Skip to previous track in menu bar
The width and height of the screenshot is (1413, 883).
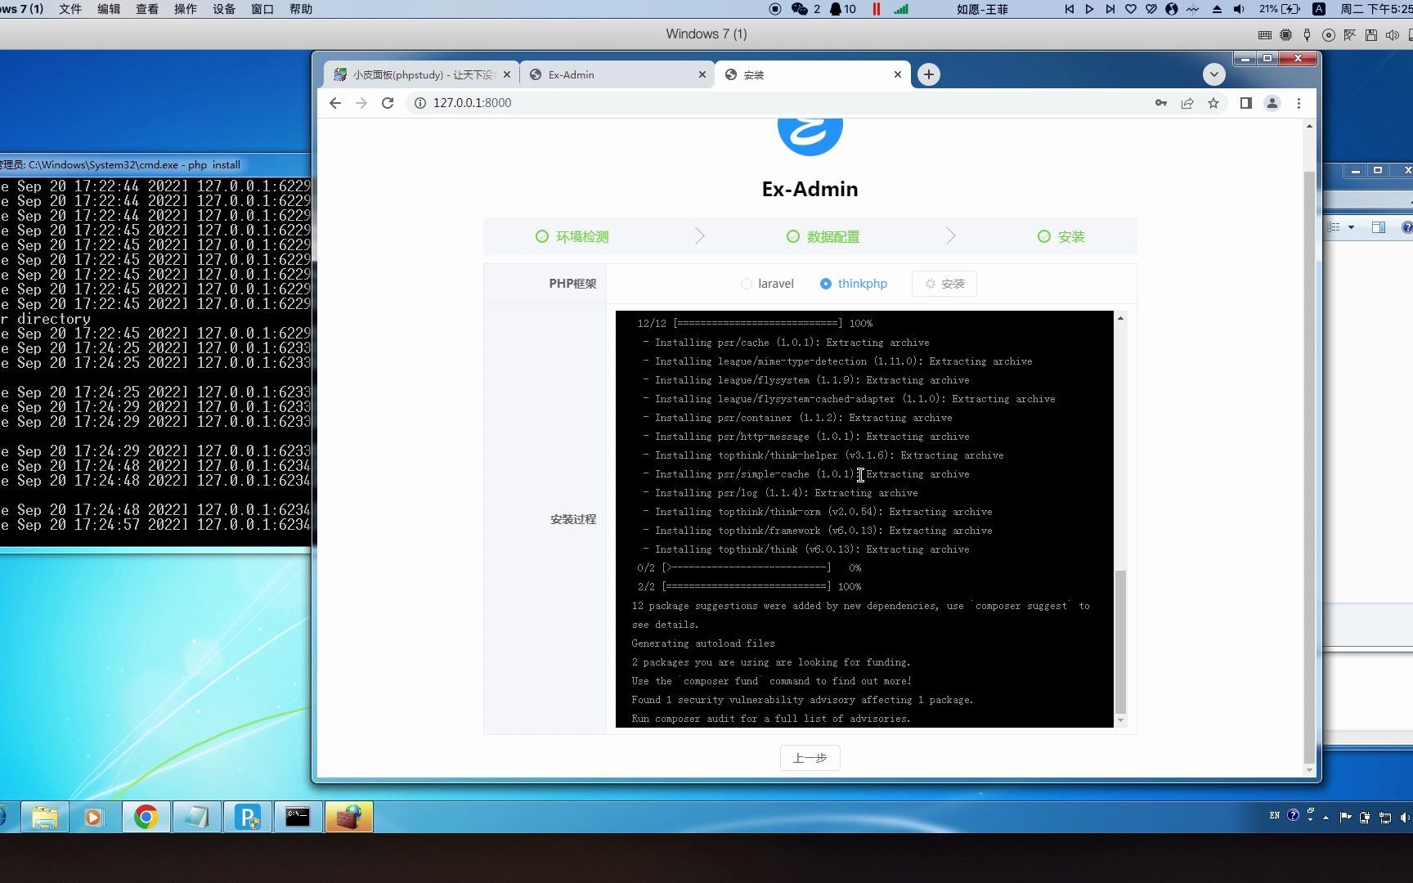click(1069, 9)
